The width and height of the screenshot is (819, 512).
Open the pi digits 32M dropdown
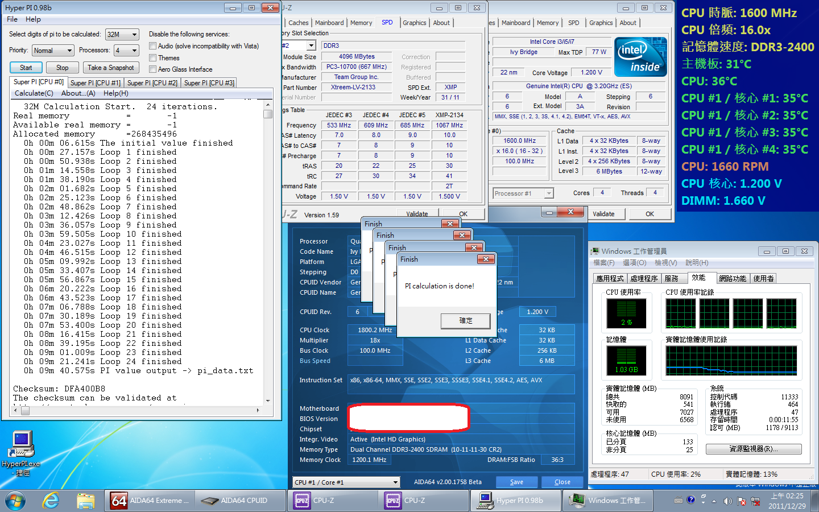tap(122, 35)
